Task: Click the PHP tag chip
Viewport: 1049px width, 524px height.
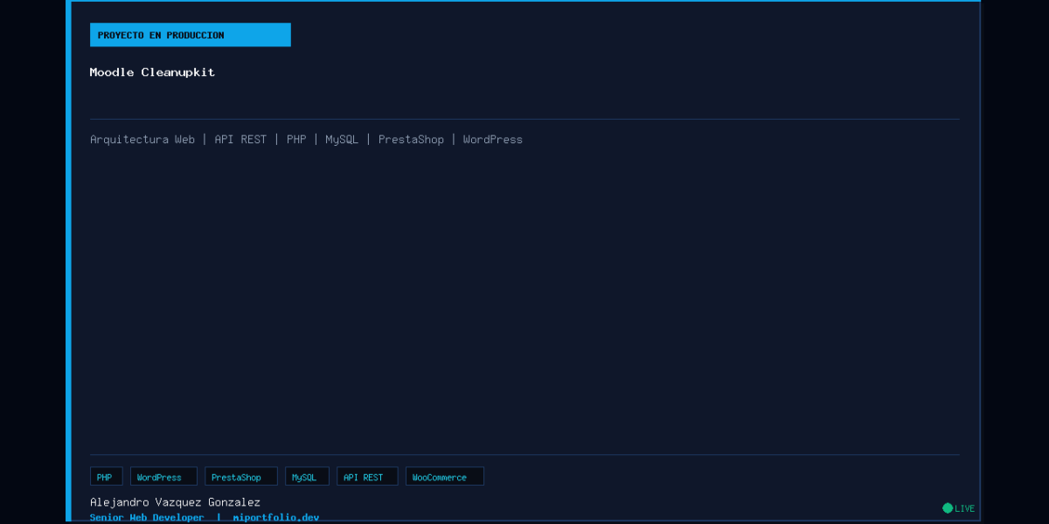Action: 106,477
